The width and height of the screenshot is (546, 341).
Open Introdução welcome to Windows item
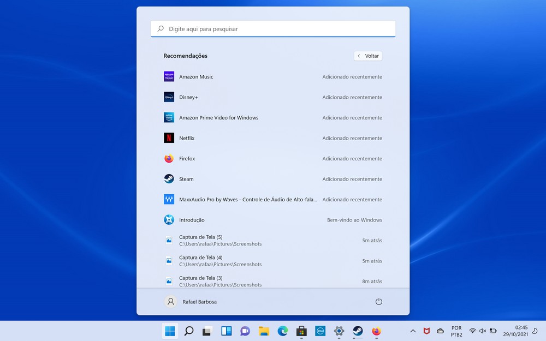coord(192,220)
